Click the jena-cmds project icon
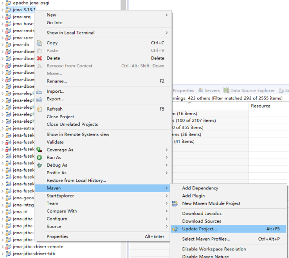Viewport: 289px width, 258px height. click(8, 31)
